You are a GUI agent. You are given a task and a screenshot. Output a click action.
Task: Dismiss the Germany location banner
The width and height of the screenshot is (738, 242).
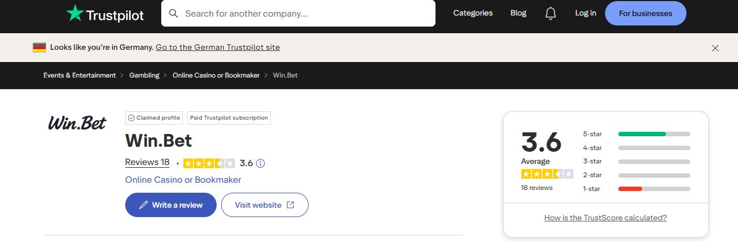715,48
